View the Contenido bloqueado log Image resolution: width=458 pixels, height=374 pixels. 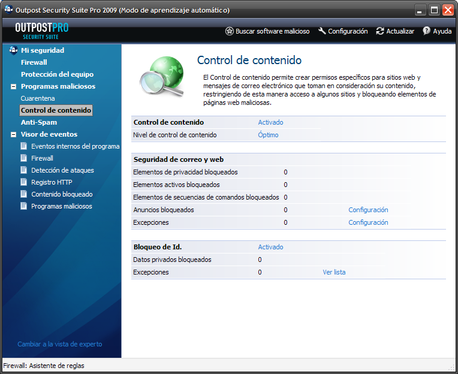(62, 194)
